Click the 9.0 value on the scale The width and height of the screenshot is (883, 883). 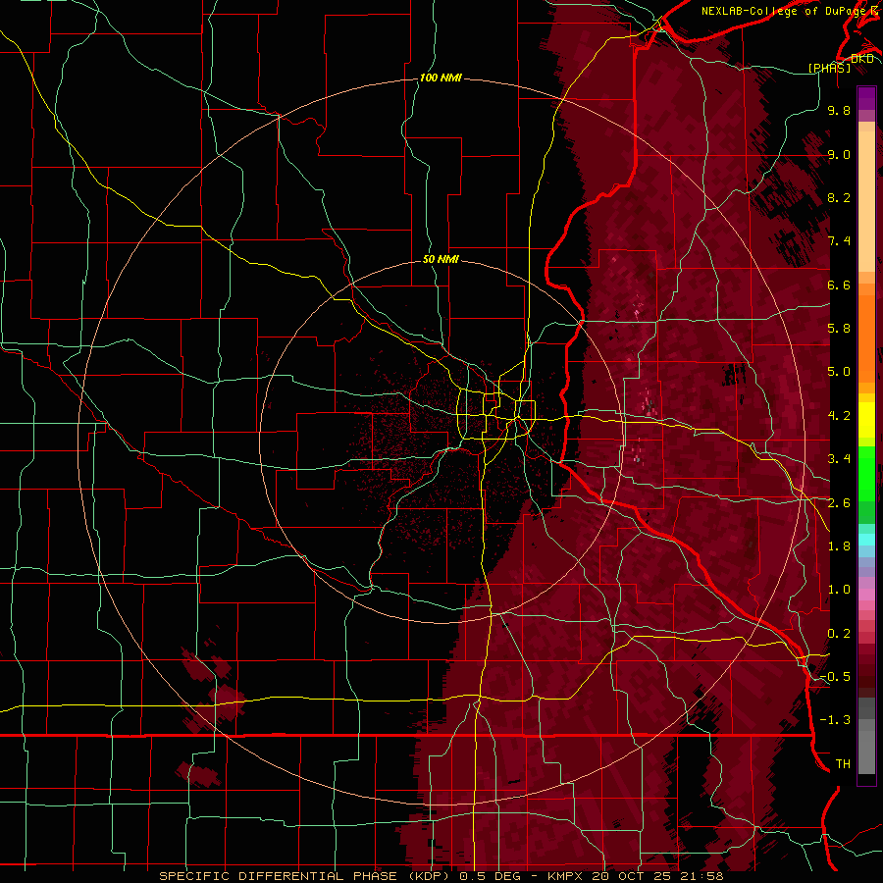coord(839,154)
